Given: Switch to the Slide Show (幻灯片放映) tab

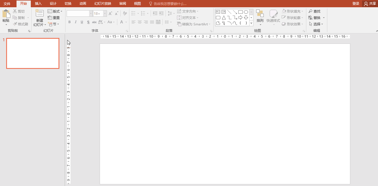Looking at the screenshot, I should 103,4.
